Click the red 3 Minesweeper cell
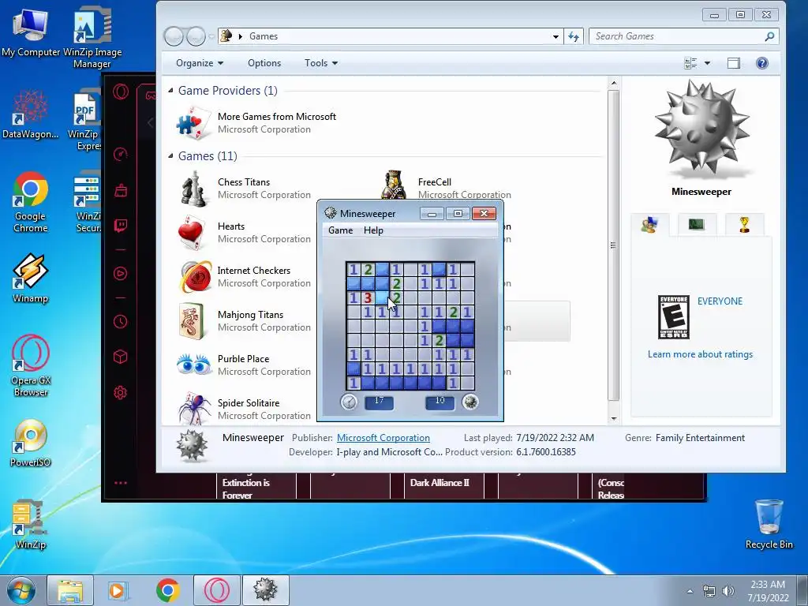Screen dimensions: 808x606 click(x=368, y=297)
